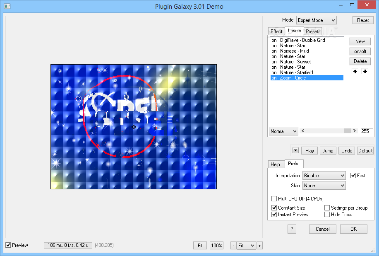Open the zoom Fit dropdown
Image resolution: width=379 pixels, height=256 pixels.
coord(246,246)
